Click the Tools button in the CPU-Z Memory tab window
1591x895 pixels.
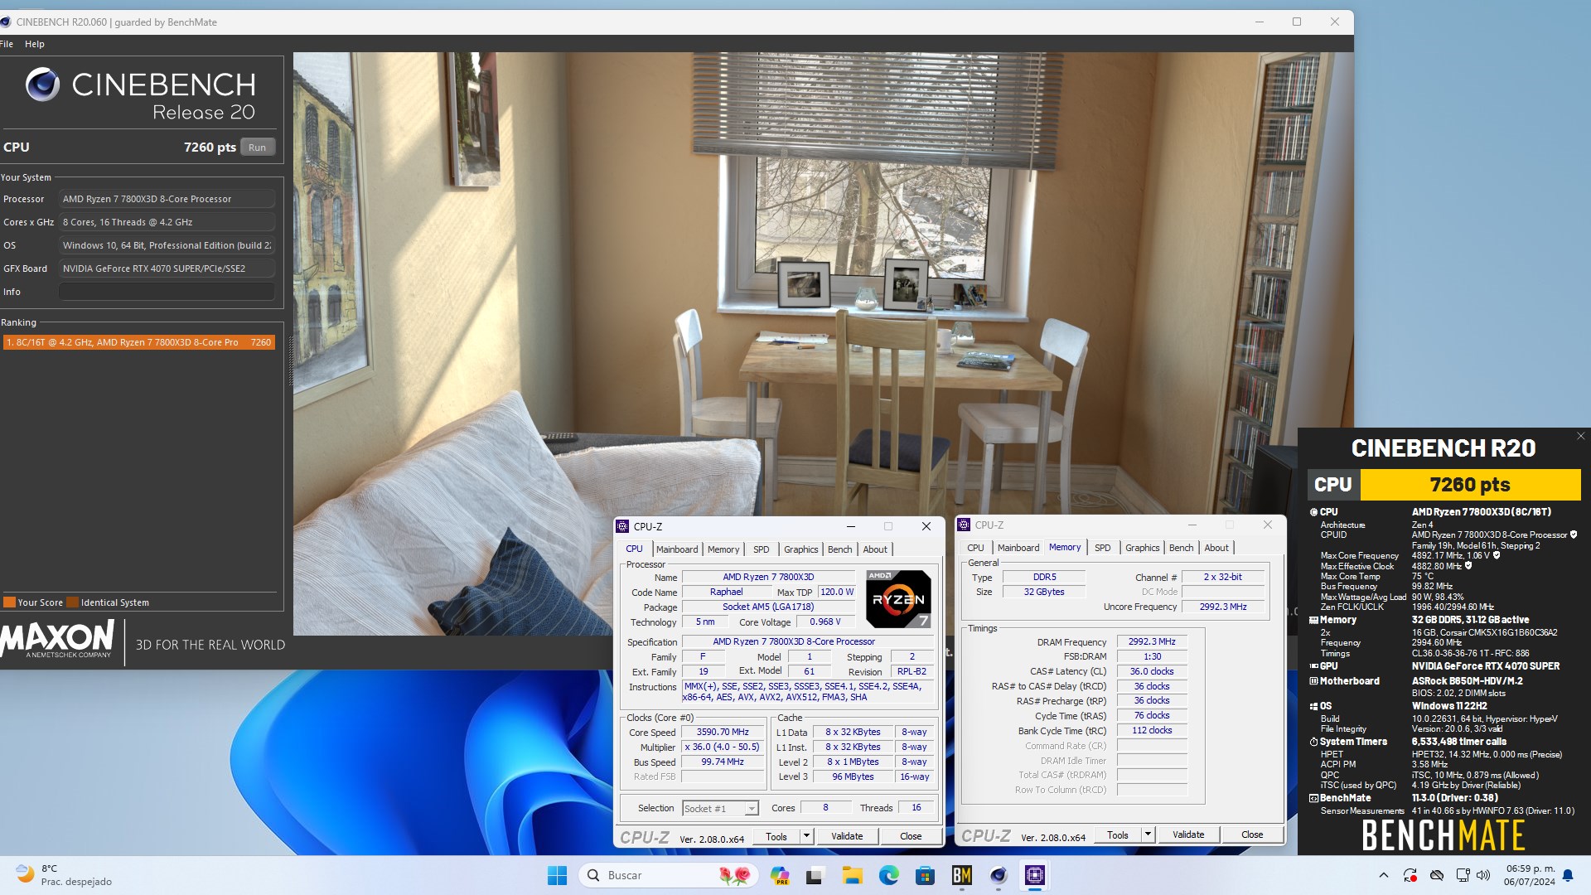pos(1118,835)
